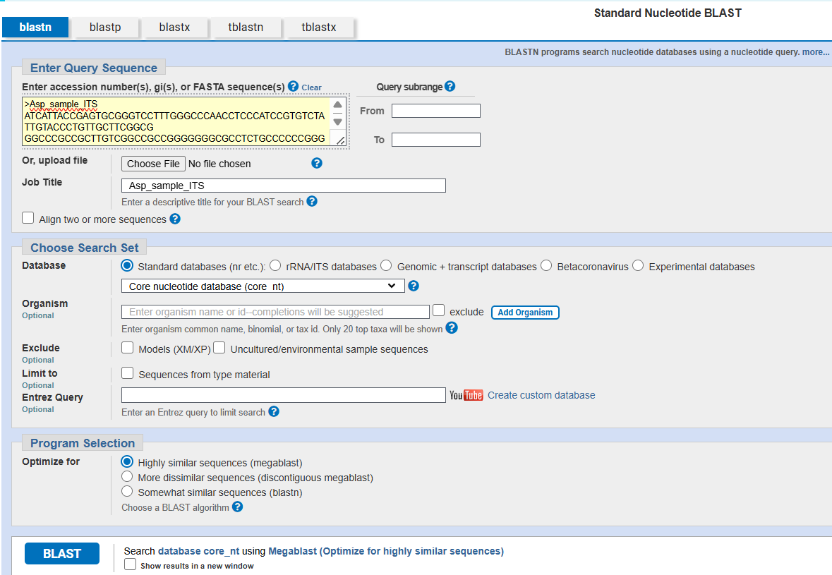
Task: Click the Standard Nucleotide BLAST title
Action: (668, 13)
